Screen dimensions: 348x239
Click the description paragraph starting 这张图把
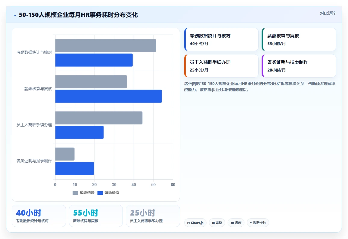(260, 87)
